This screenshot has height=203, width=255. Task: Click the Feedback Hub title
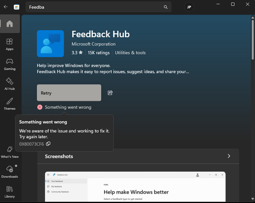[101, 34]
